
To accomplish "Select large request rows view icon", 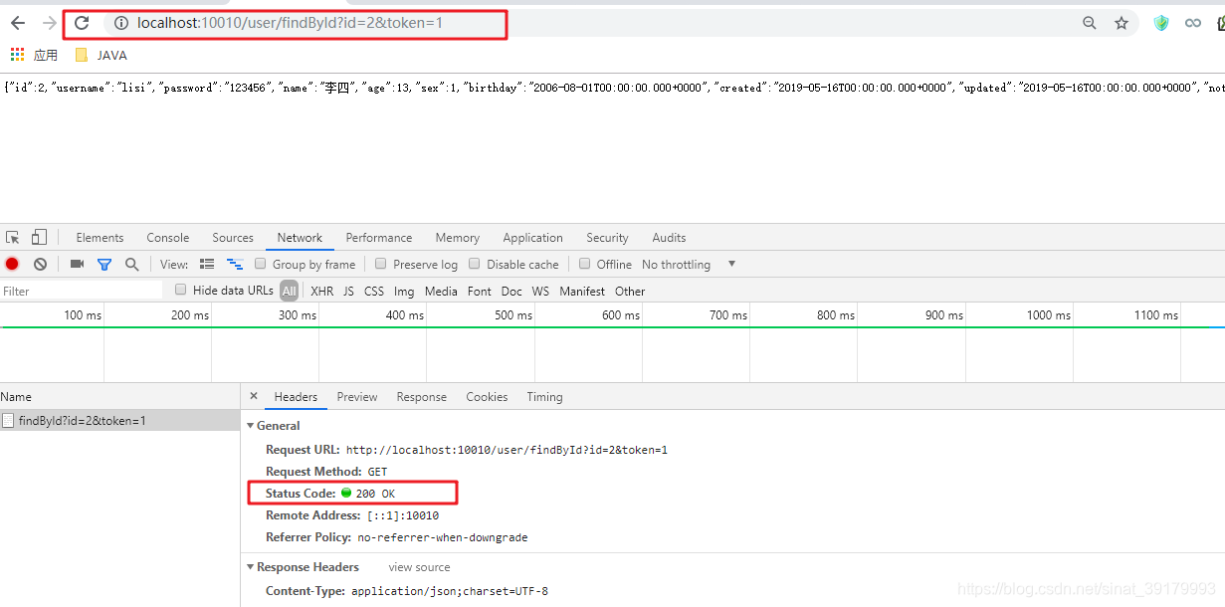I will coord(207,264).
